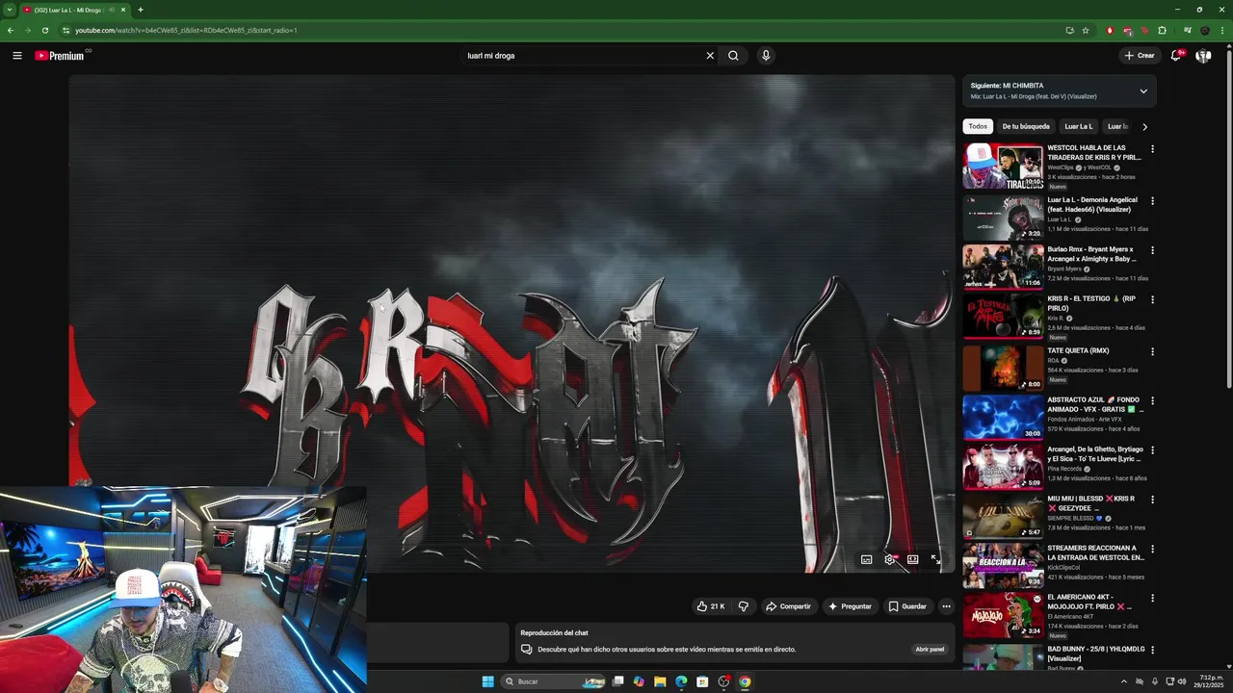The image size is (1233, 693).
Task: Open Chrome media controls icon
Action: (x=1188, y=30)
